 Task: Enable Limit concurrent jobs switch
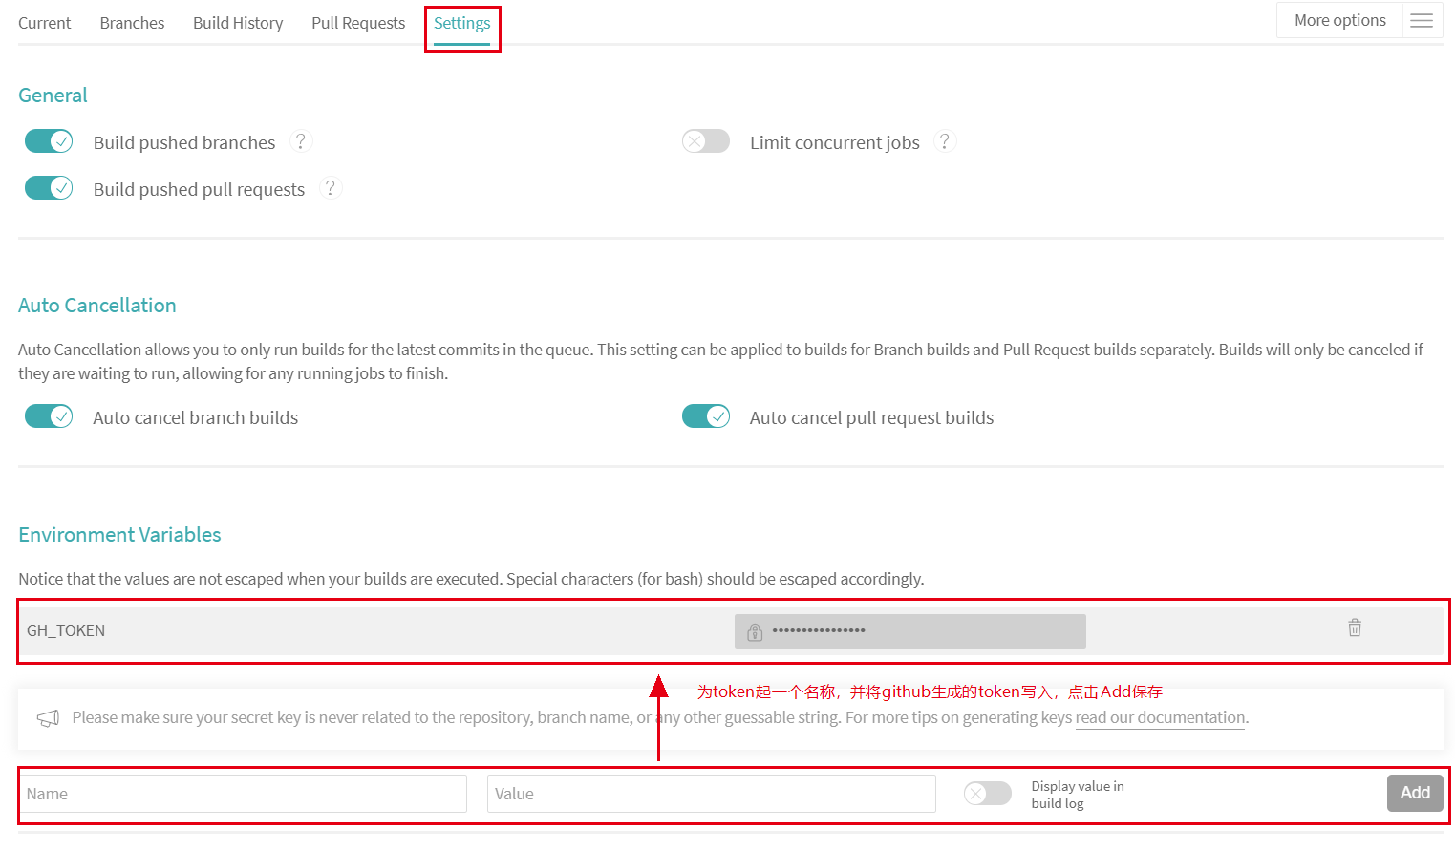click(x=706, y=141)
